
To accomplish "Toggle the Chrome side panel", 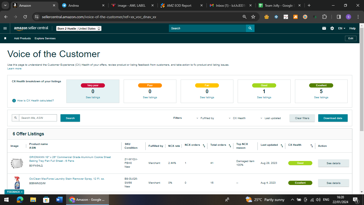I will (339, 17).
